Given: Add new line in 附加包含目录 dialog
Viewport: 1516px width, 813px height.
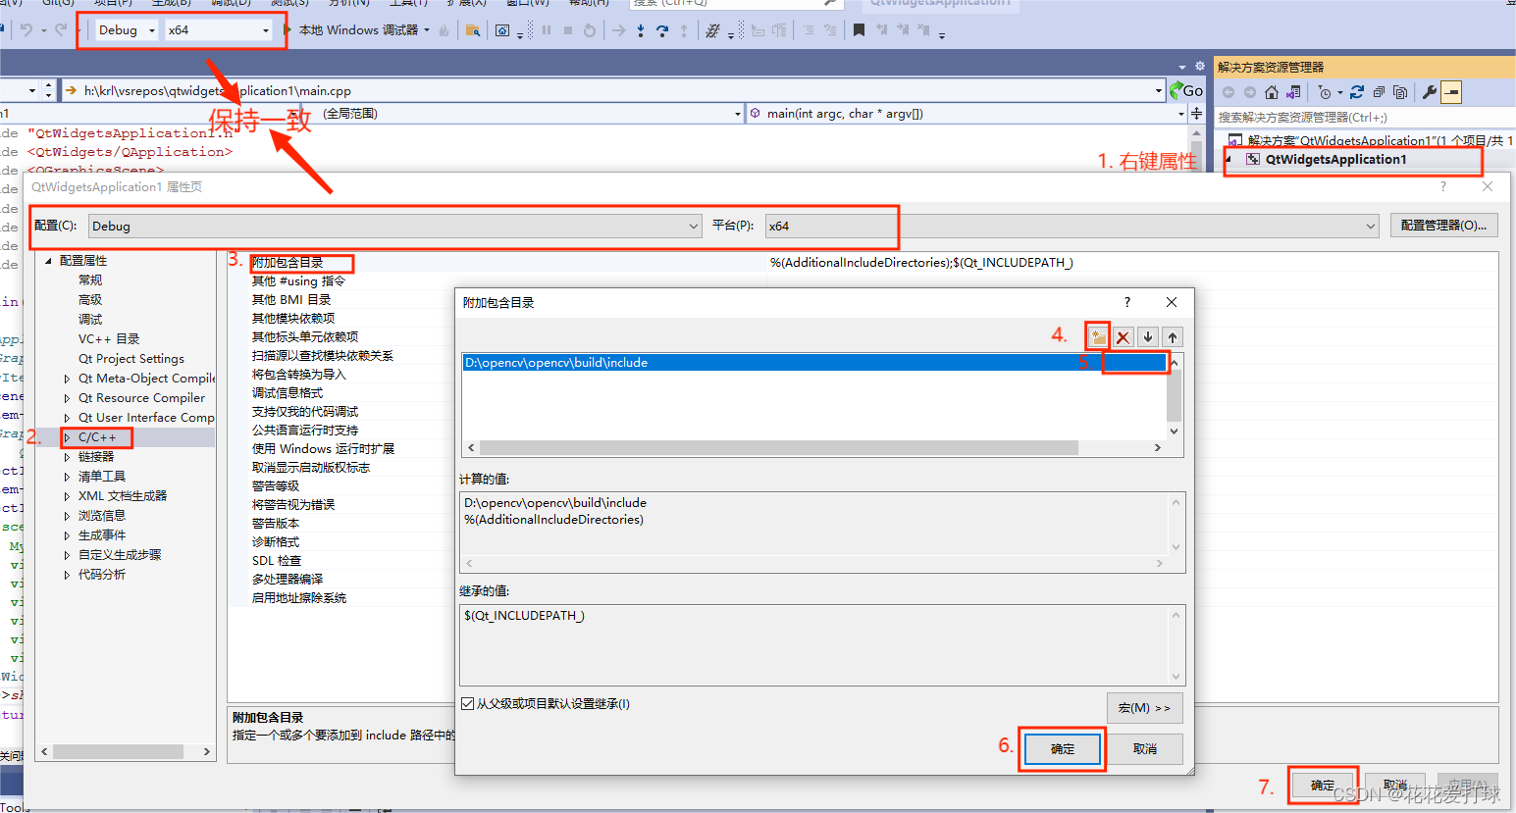Looking at the screenshot, I should coord(1098,337).
